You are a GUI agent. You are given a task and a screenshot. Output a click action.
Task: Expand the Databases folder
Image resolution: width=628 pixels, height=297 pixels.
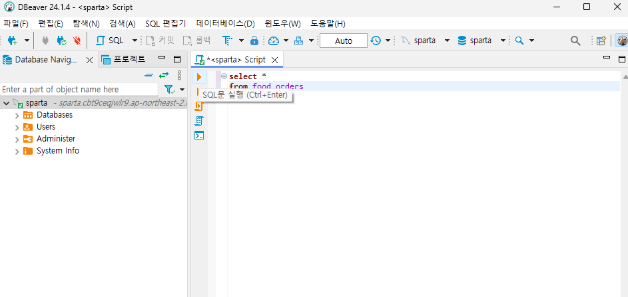17,116
